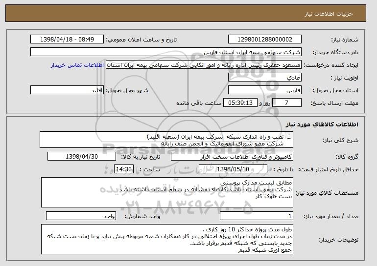
Task: Click the remaining time field 05:39:13
Action: pos(240,103)
